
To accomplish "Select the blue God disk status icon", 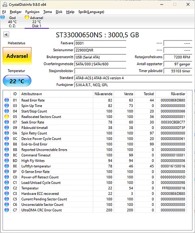I will point(3,17).
